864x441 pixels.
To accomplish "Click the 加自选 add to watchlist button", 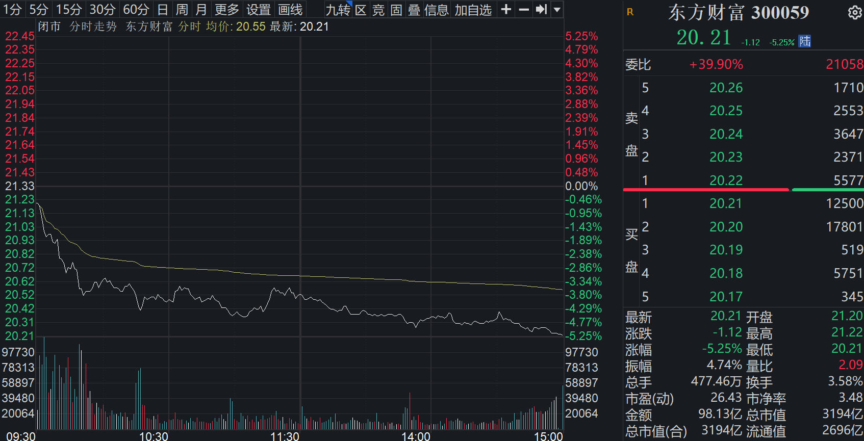I will point(473,10).
